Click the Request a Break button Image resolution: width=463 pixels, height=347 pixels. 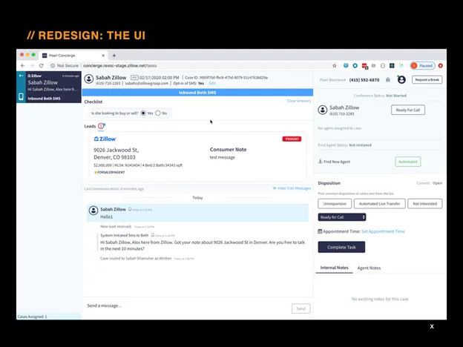coord(427,79)
